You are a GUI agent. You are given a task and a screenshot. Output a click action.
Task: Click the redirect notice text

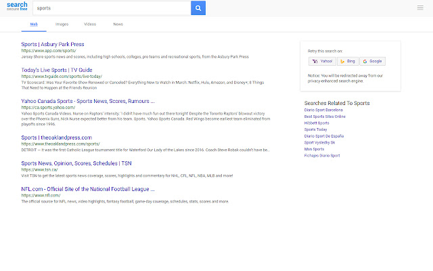tap(345, 79)
